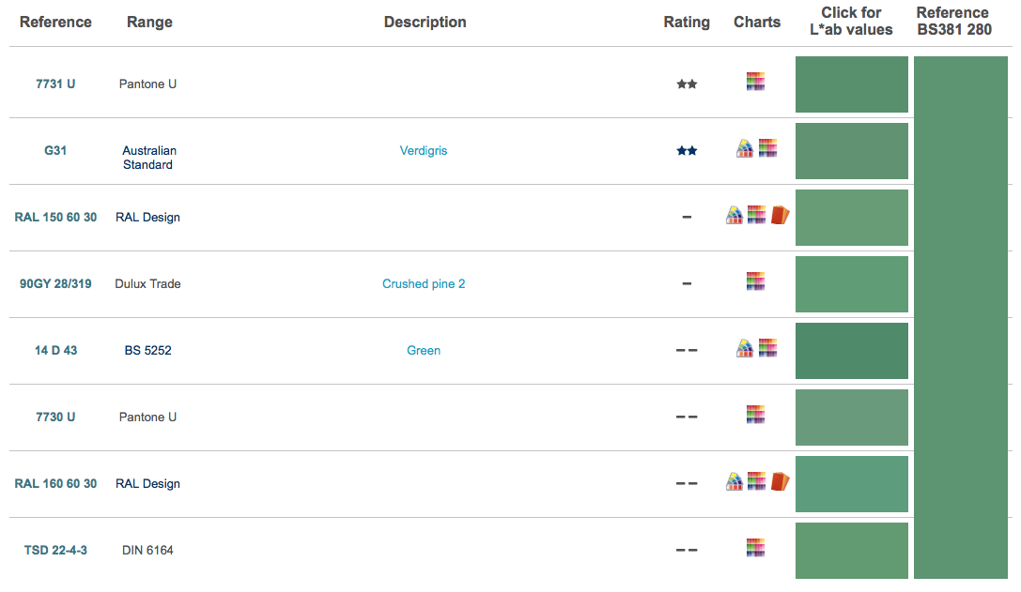
Task: Open the colour chart icon for TSD 22-4-3
Action: tap(755, 548)
